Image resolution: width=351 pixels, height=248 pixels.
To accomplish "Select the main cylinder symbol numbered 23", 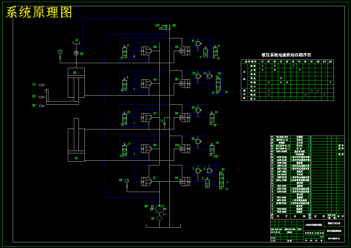I will click(76, 83).
